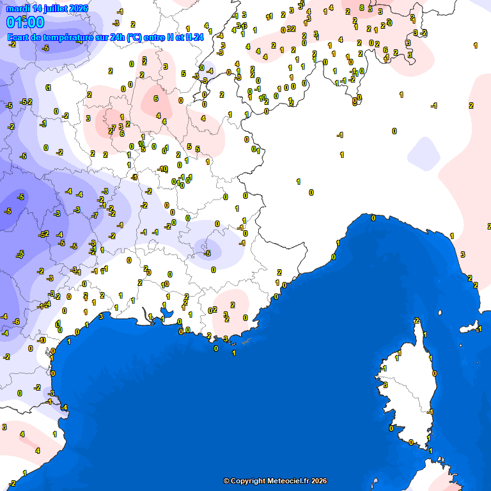
Task: Click the "2" at Corsica's northern tip
Action: point(416,320)
